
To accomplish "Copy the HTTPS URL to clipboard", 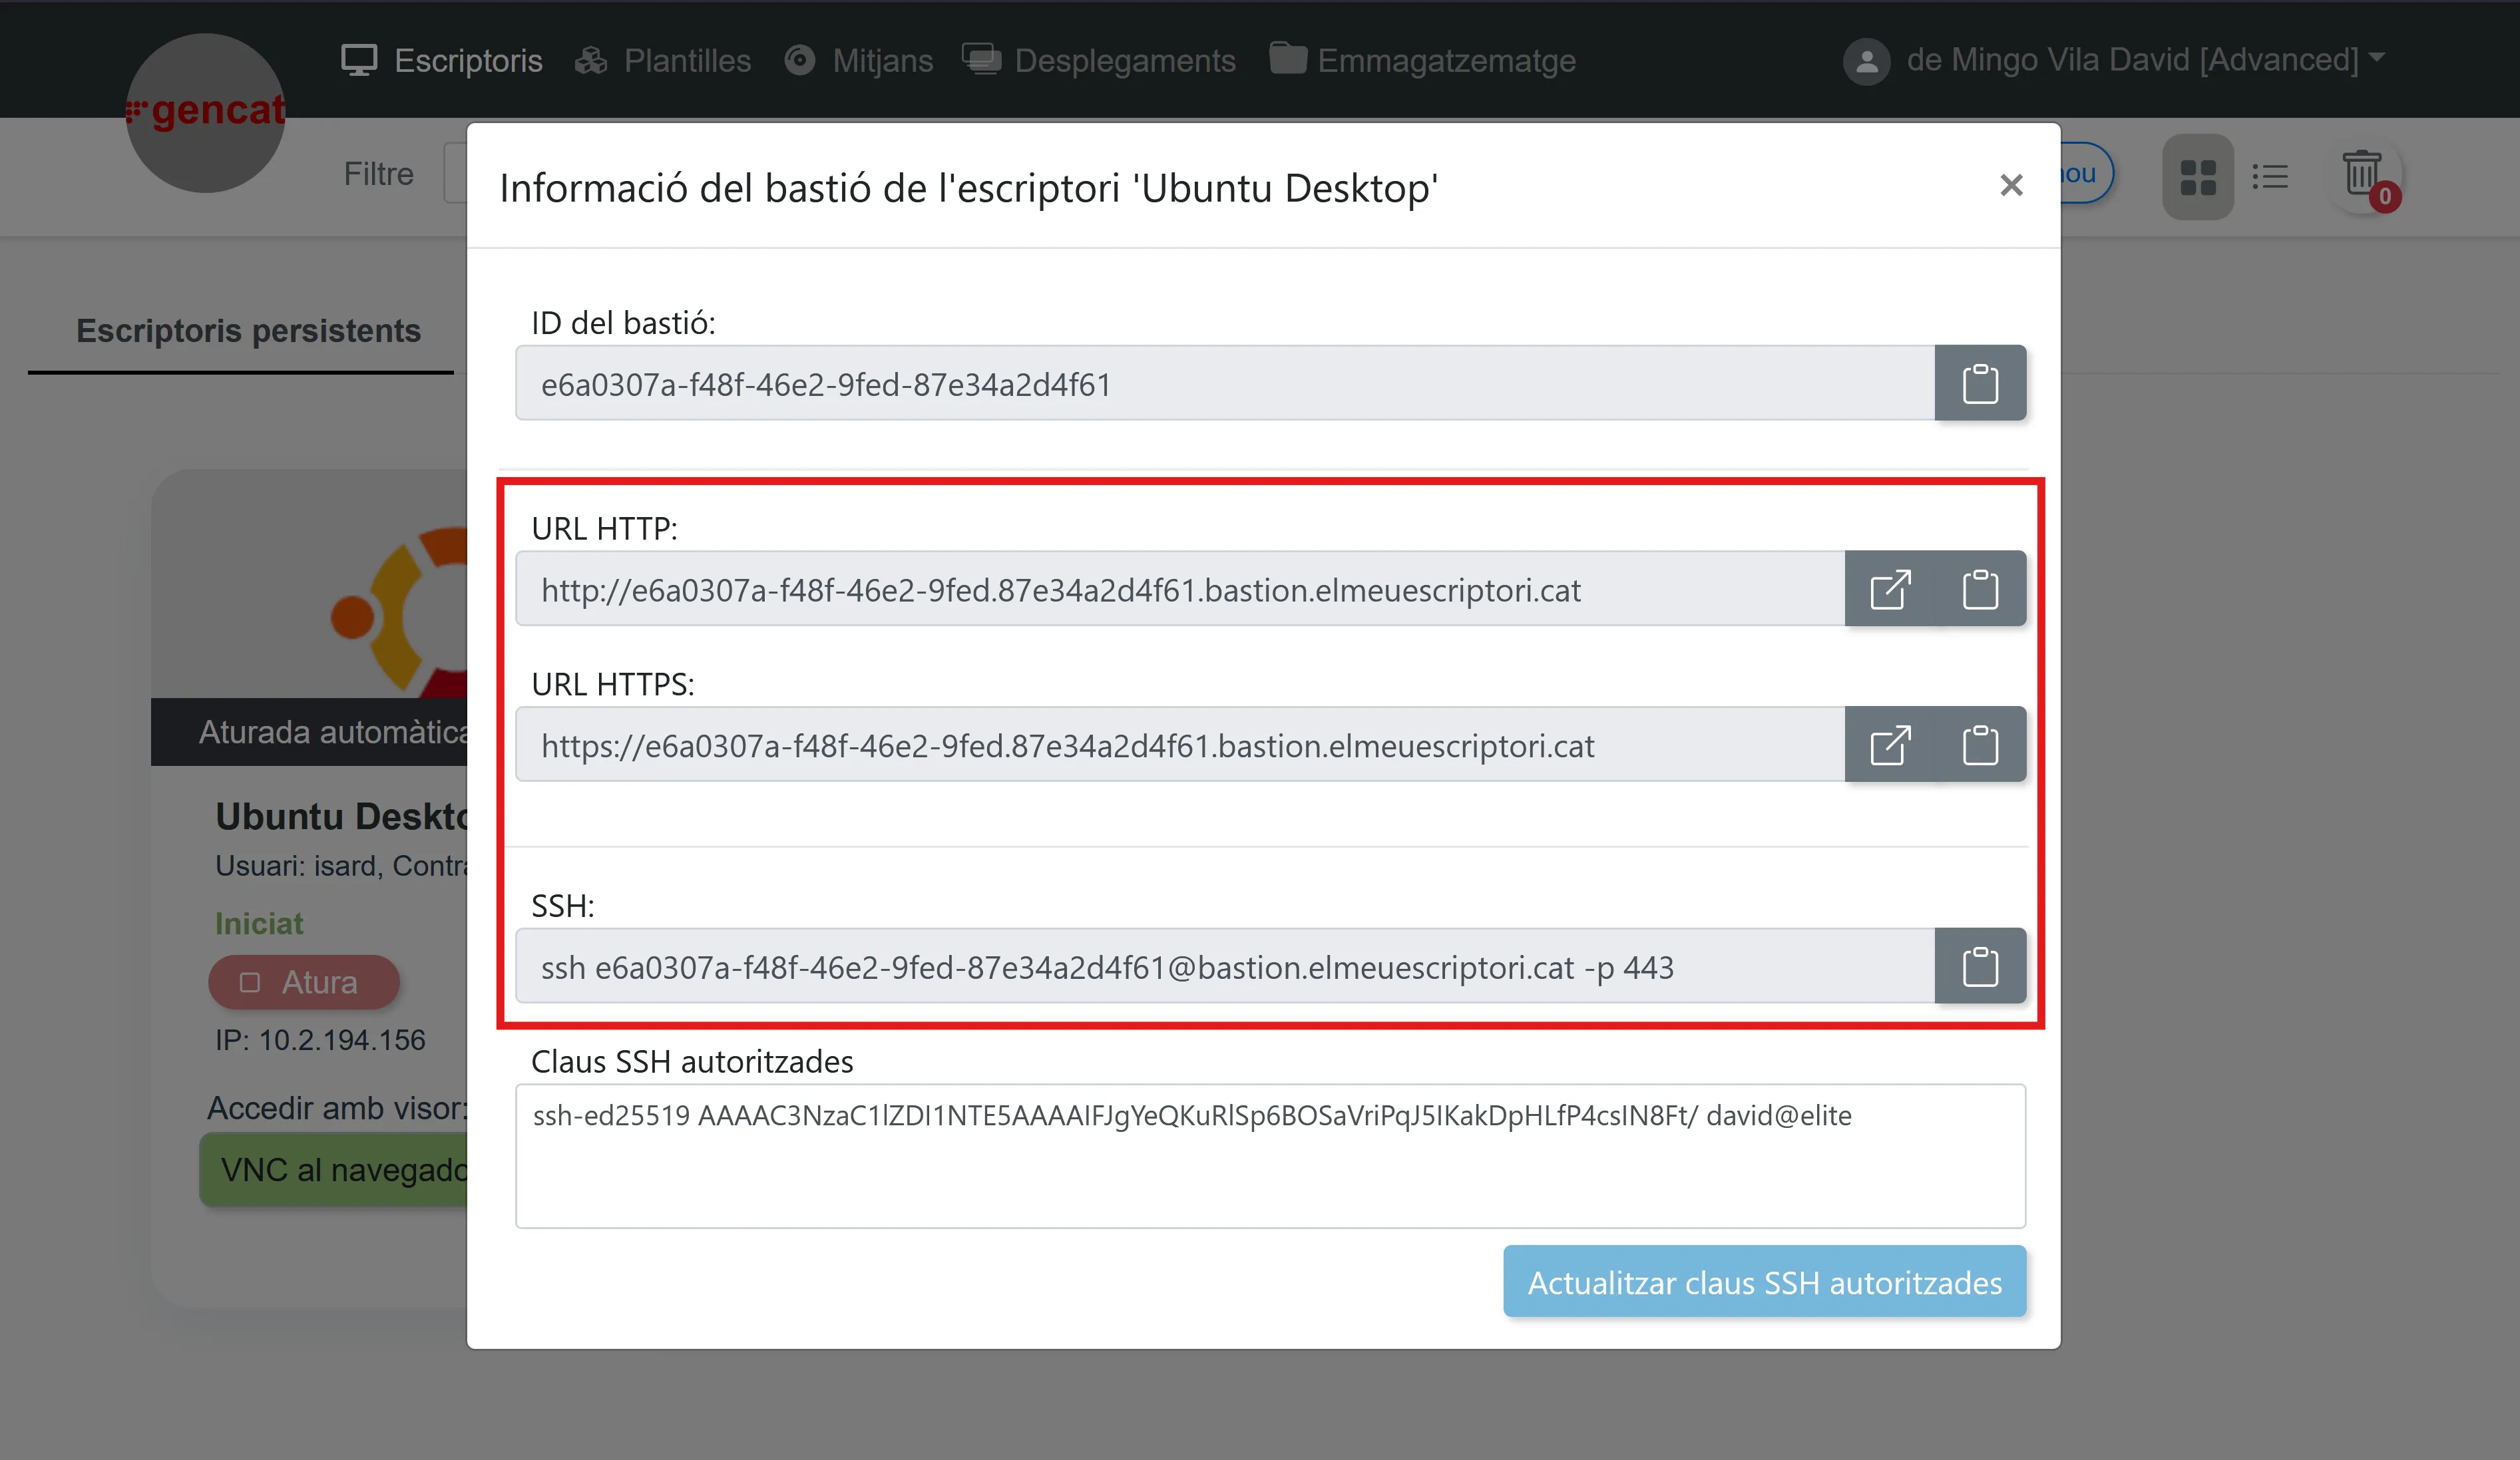I will [1979, 745].
